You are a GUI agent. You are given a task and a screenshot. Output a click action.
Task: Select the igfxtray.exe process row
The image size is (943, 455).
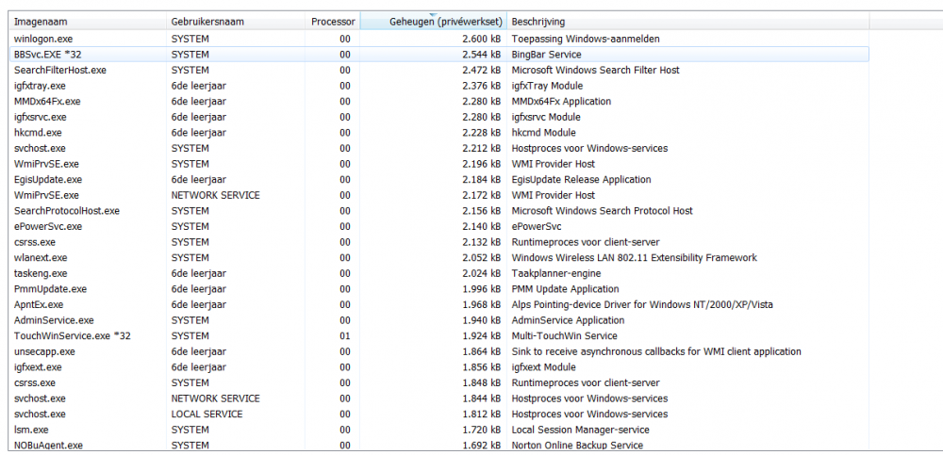(x=40, y=86)
